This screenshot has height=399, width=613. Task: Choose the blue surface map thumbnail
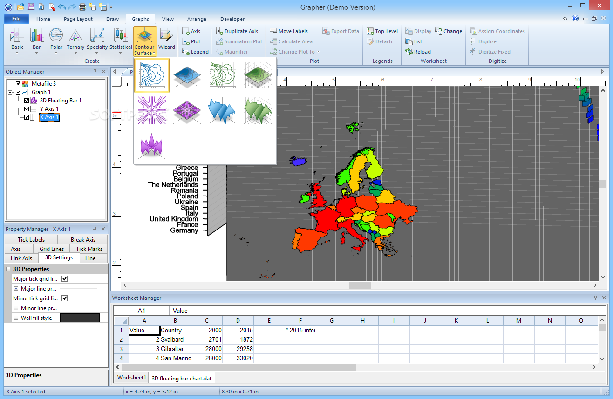click(223, 110)
